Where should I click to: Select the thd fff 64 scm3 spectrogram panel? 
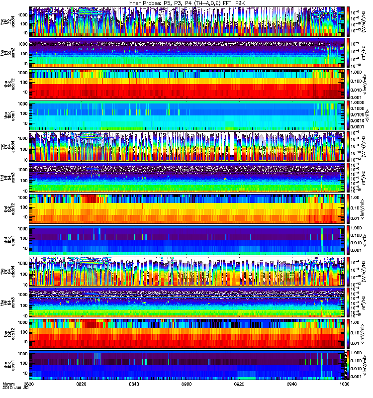click(x=186, y=178)
